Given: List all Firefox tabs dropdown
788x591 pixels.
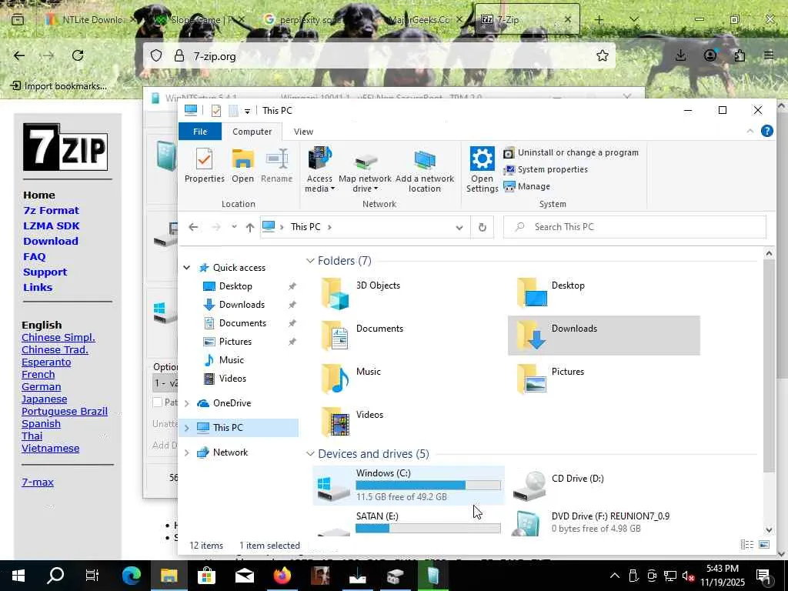Looking at the screenshot, I should [634, 19].
